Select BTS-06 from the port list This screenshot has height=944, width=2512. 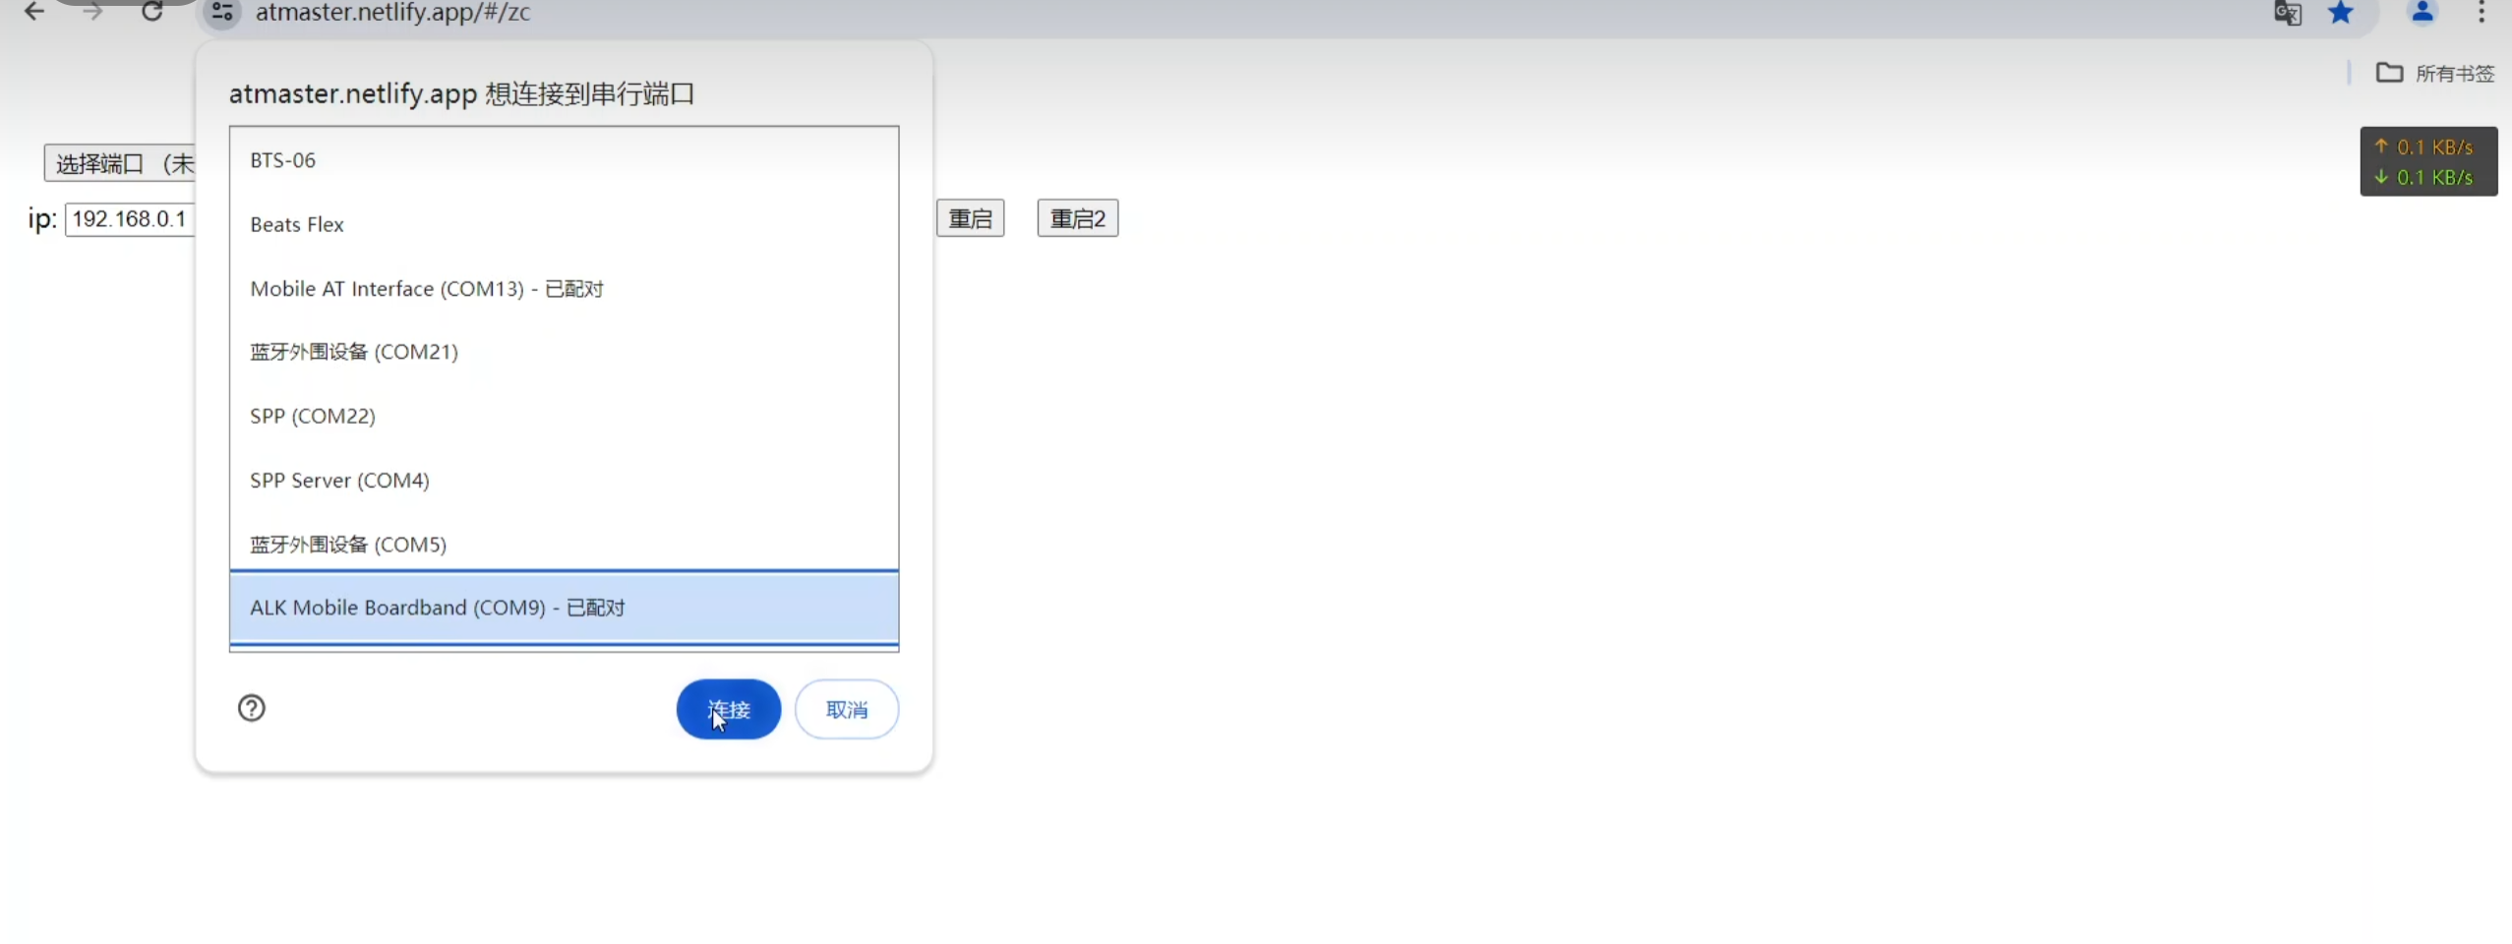(x=564, y=160)
